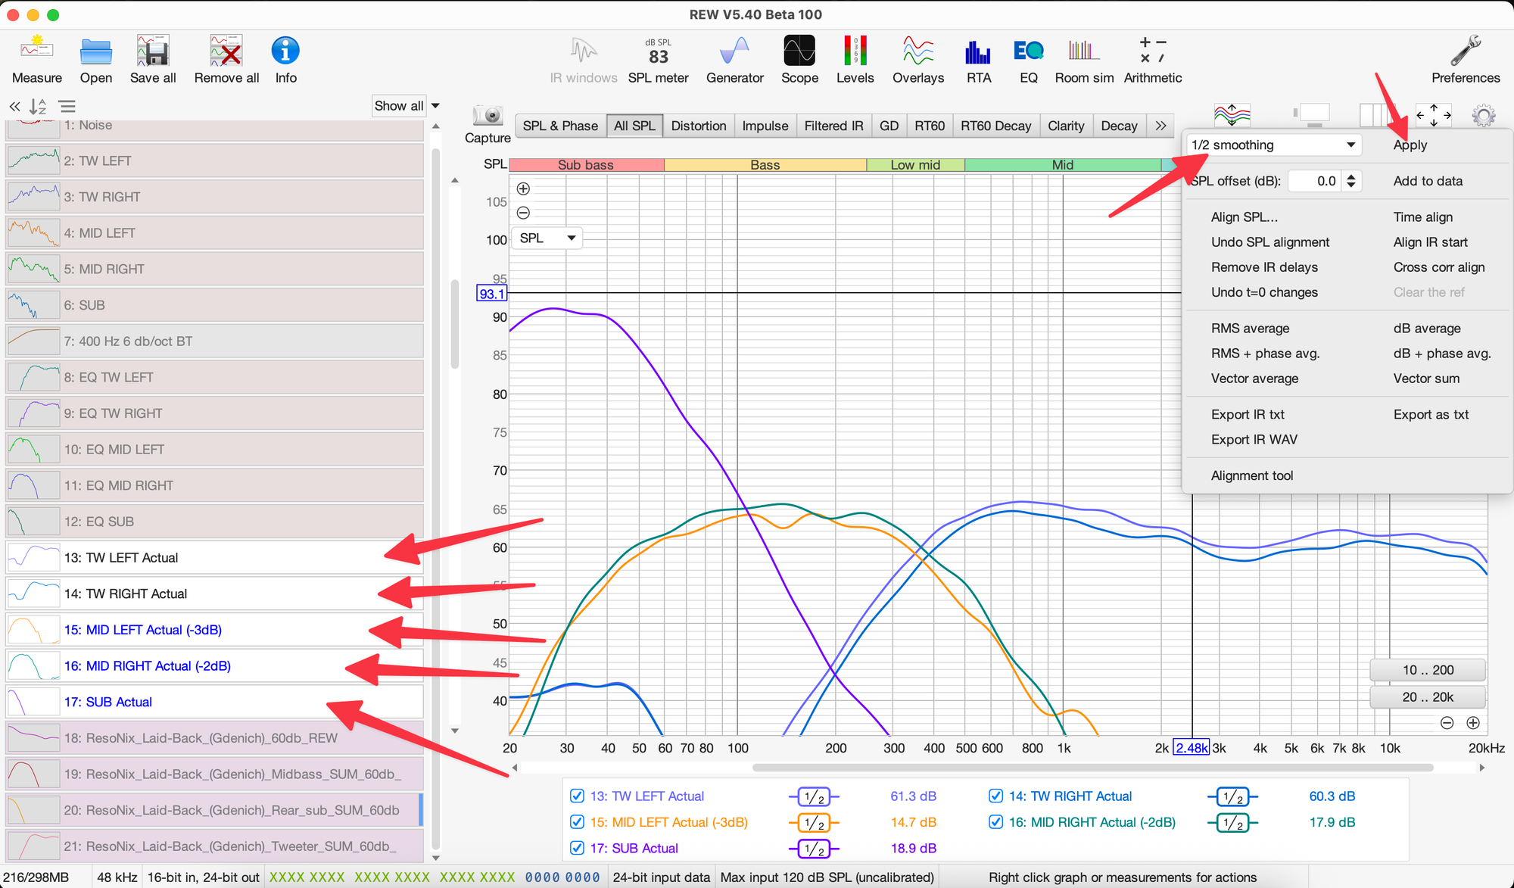Screen dimensions: 1514x888
Task: Switch to the Distortion tab
Action: click(698, 126)
